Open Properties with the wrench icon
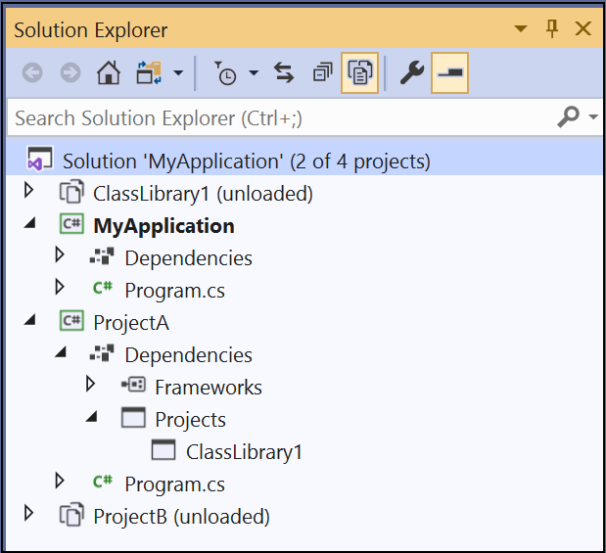Viewport: 606px width, 553px height. (411, 72)
